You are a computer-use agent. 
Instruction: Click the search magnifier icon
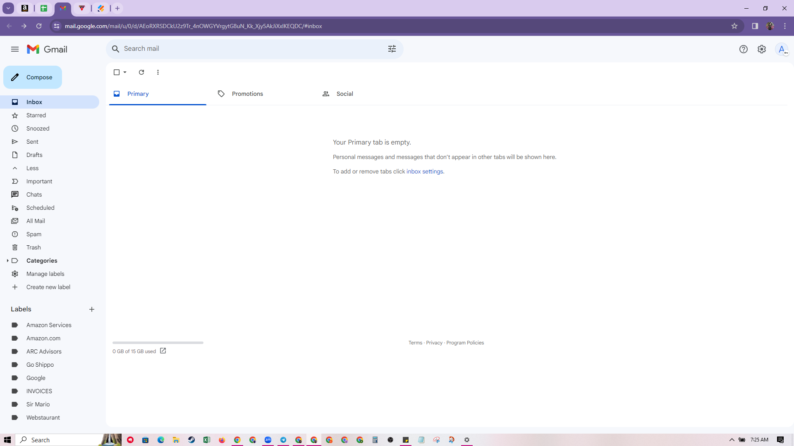(116, 49)
